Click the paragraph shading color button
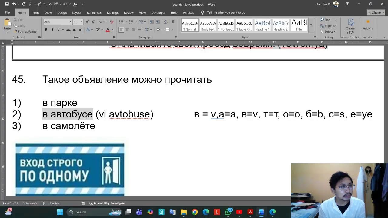Screen dimensions: 388x218 [x=158, y=30]
